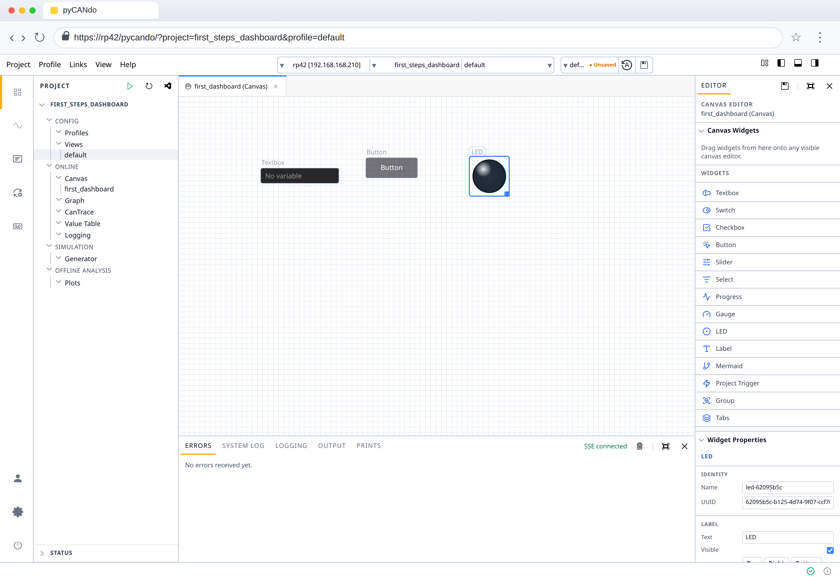Save the layout using the top toolbar save icon
Screen dimensions: 840x579
click(644, 65)
